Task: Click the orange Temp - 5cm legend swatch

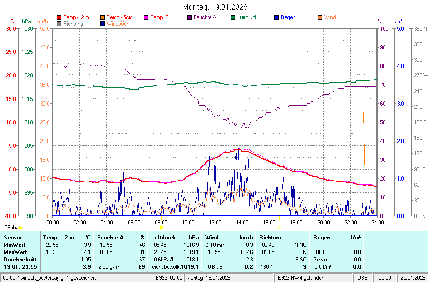Action: coord(103,17)
